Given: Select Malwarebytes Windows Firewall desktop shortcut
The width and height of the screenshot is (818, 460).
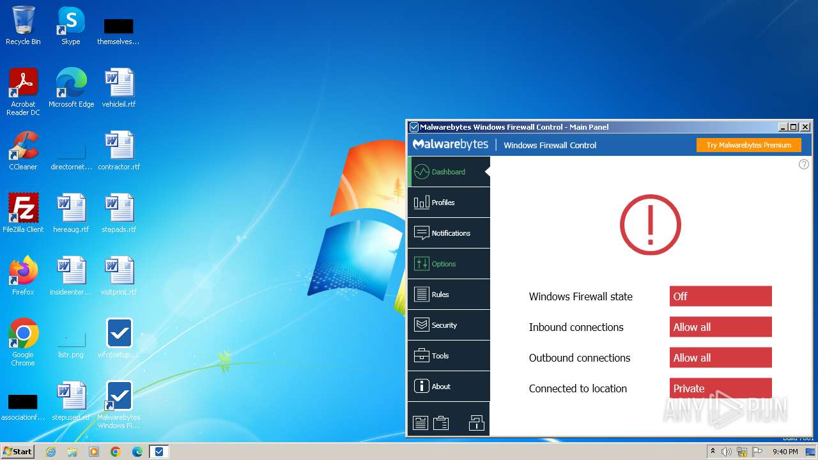Looking at the screenshot, I should [x=119, y=405].
